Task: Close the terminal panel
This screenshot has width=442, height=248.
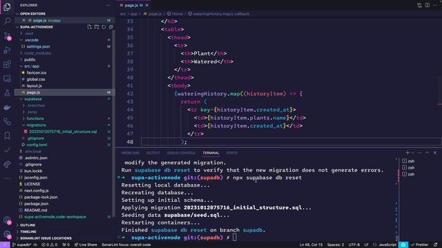Action: click(435, 153)
